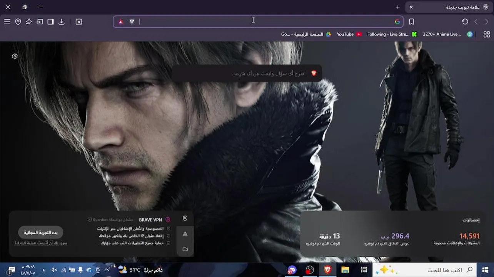Viewport: 494px width, 277px height.
Task: Click سبق لك أن أتممت عملية الشراء link
Action: pos(41,243)
